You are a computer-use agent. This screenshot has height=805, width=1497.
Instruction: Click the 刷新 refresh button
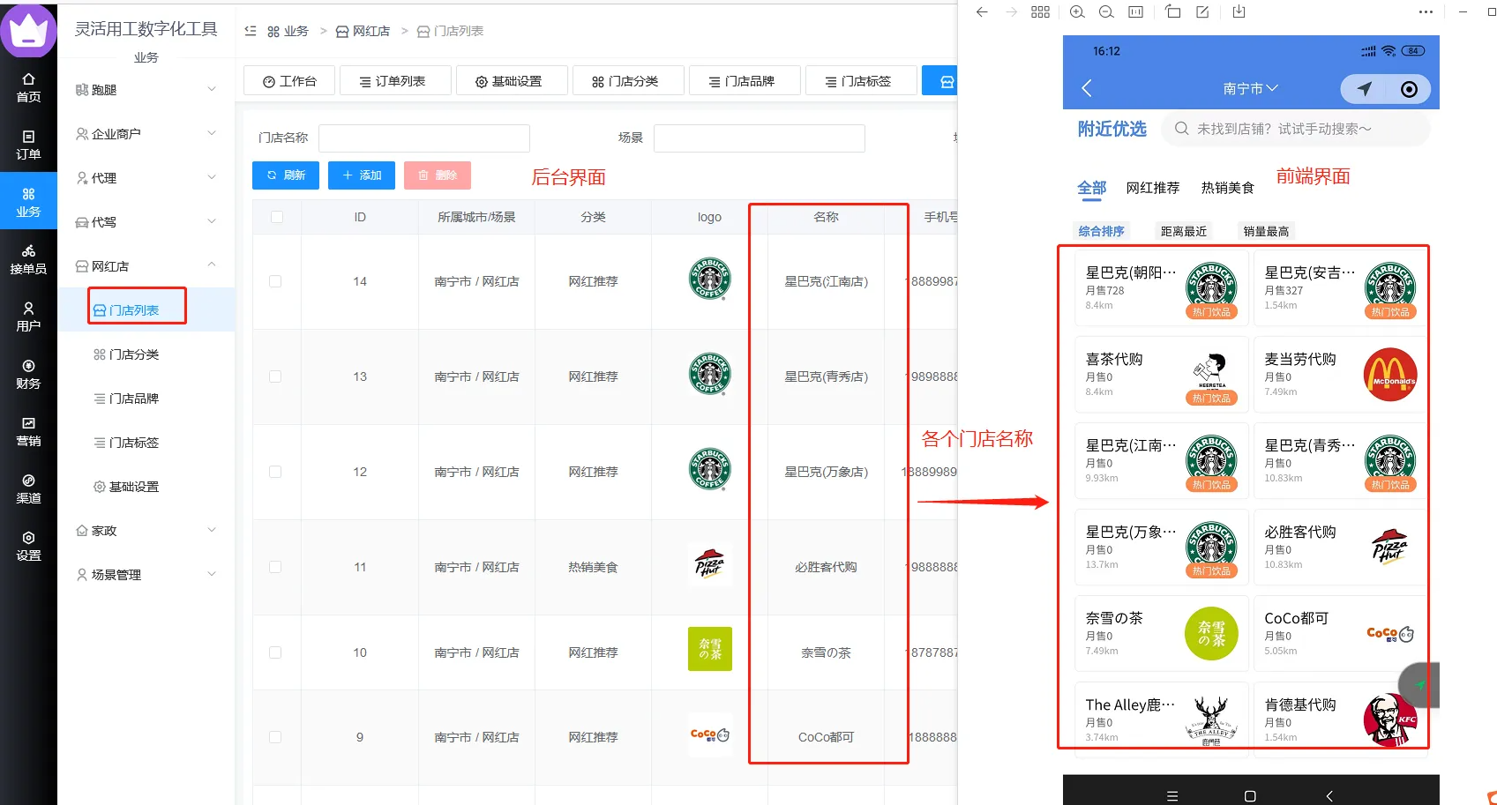click(x=285, y=175)
